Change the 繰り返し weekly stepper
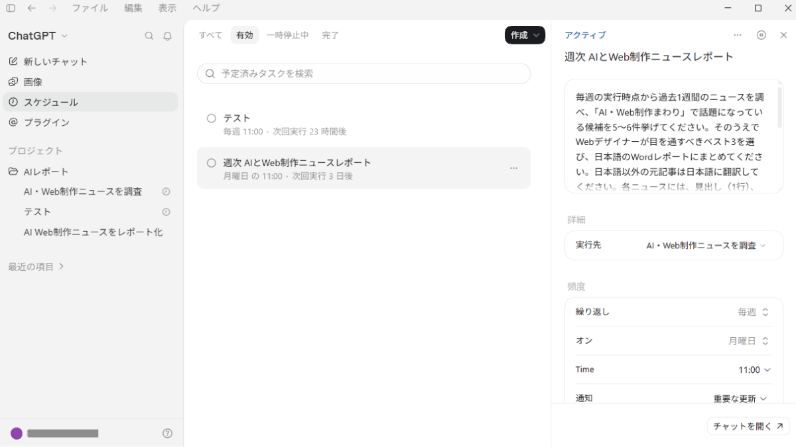796x447 pixels. tap(754, 312)
